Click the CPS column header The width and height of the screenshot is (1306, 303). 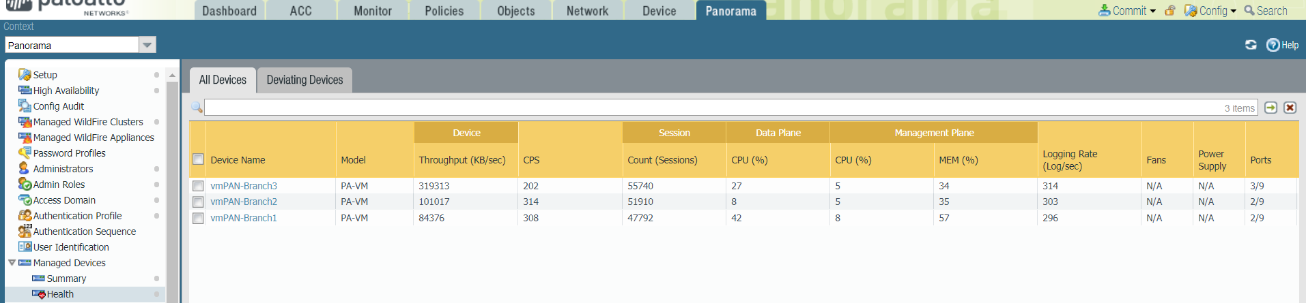(x=571, y=160)
